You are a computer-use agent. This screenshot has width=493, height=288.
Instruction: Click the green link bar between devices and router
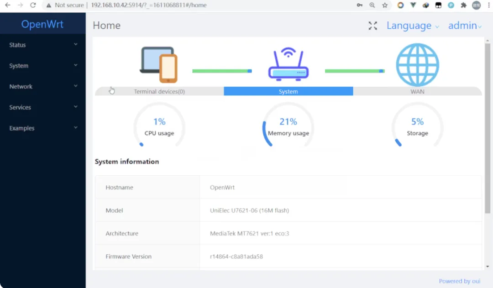tap(222, 71)
